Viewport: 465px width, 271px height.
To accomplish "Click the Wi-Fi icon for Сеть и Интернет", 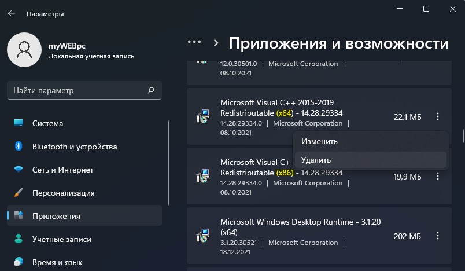I will pyautogui.click(x=19, y=170).
